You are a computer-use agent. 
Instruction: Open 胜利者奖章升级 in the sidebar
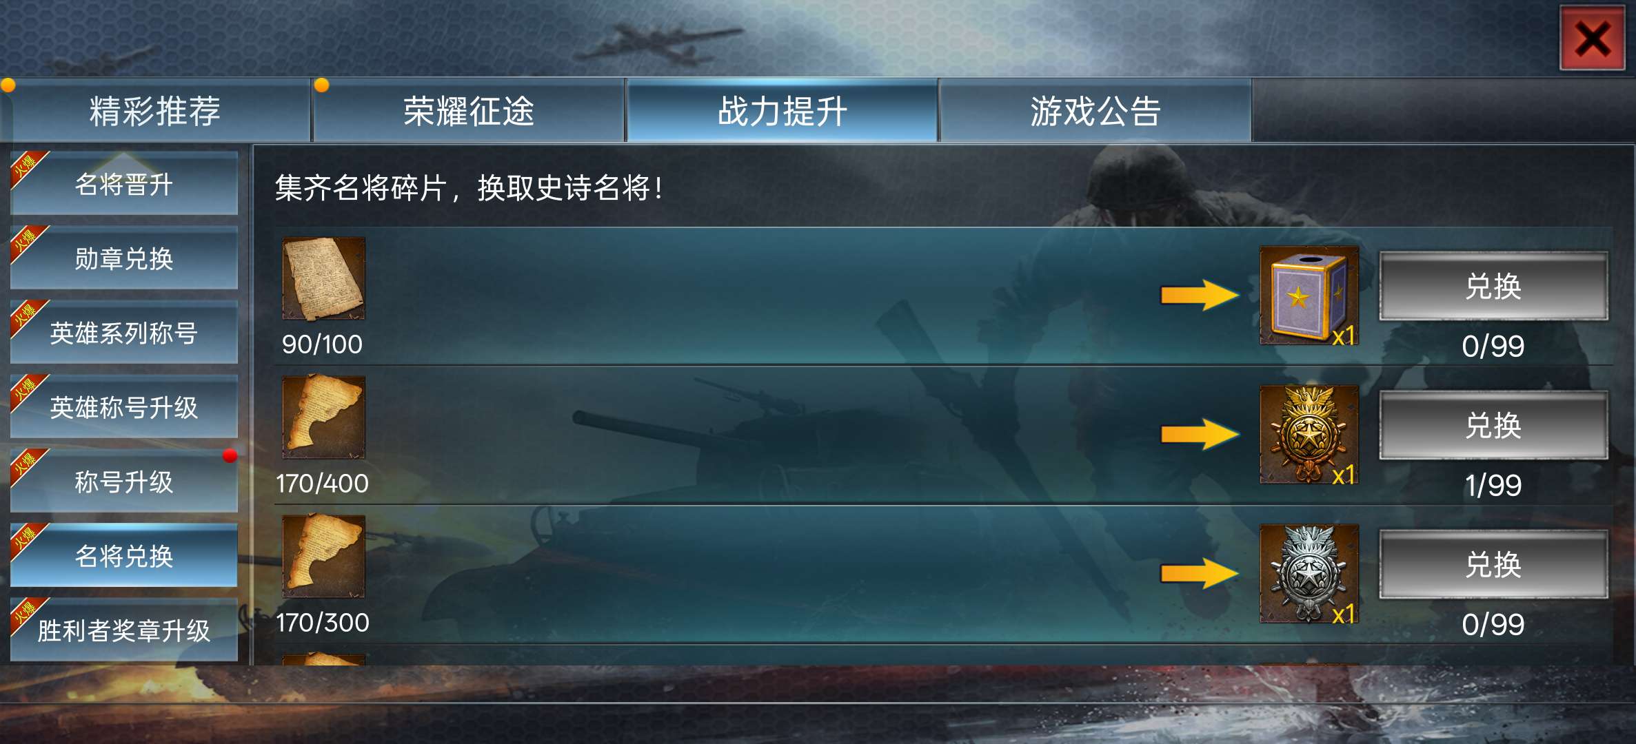coord(124,630)
